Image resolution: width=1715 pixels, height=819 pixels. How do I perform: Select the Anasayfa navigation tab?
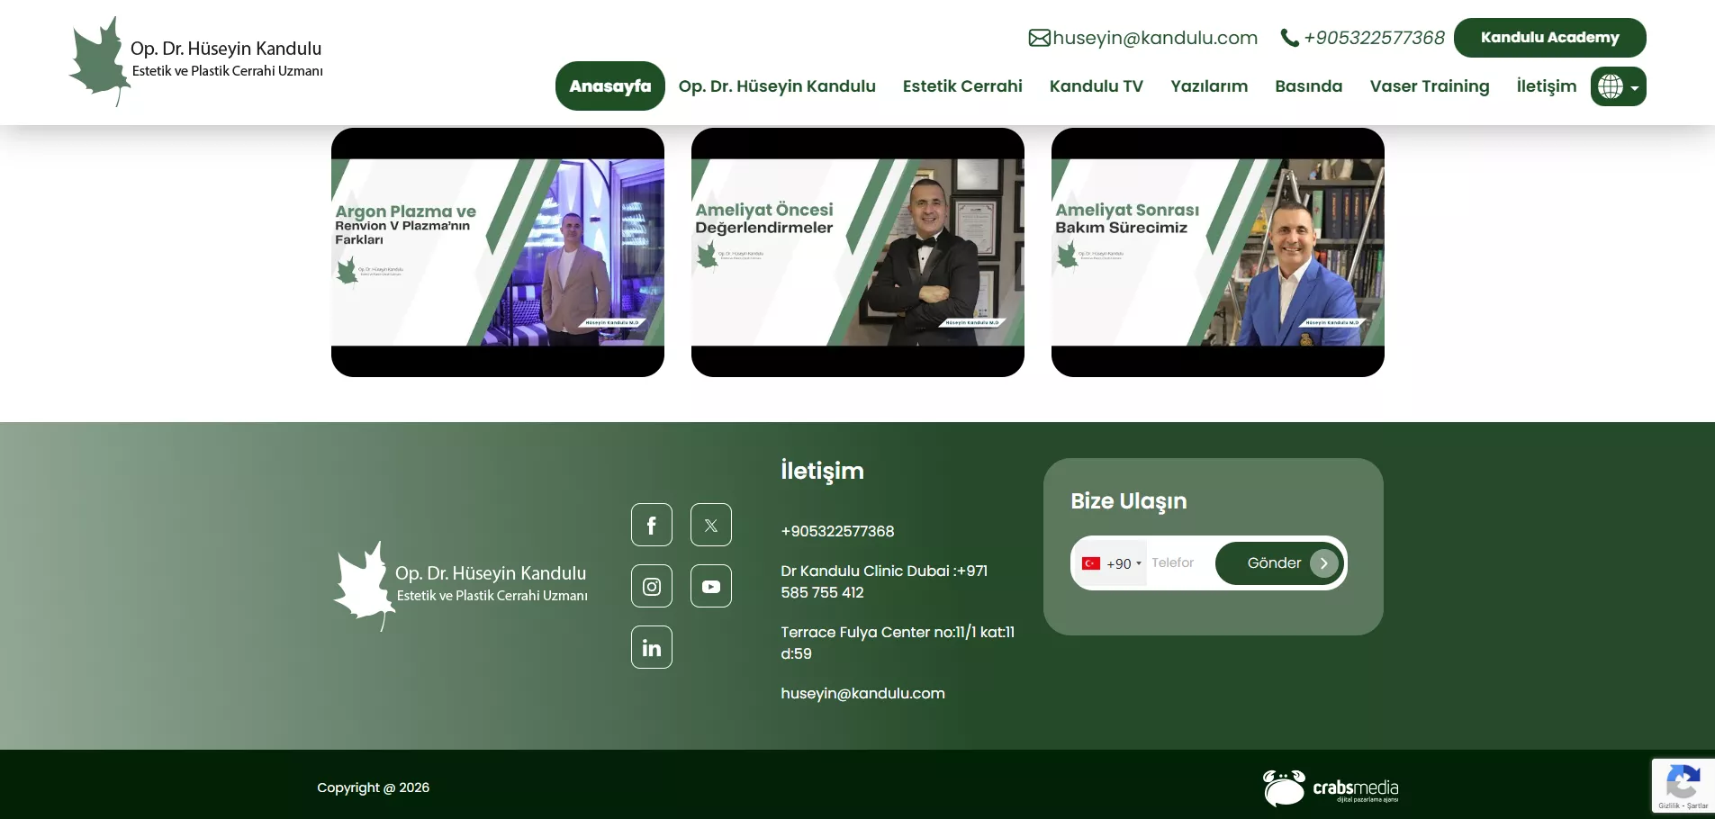(609, 86)
